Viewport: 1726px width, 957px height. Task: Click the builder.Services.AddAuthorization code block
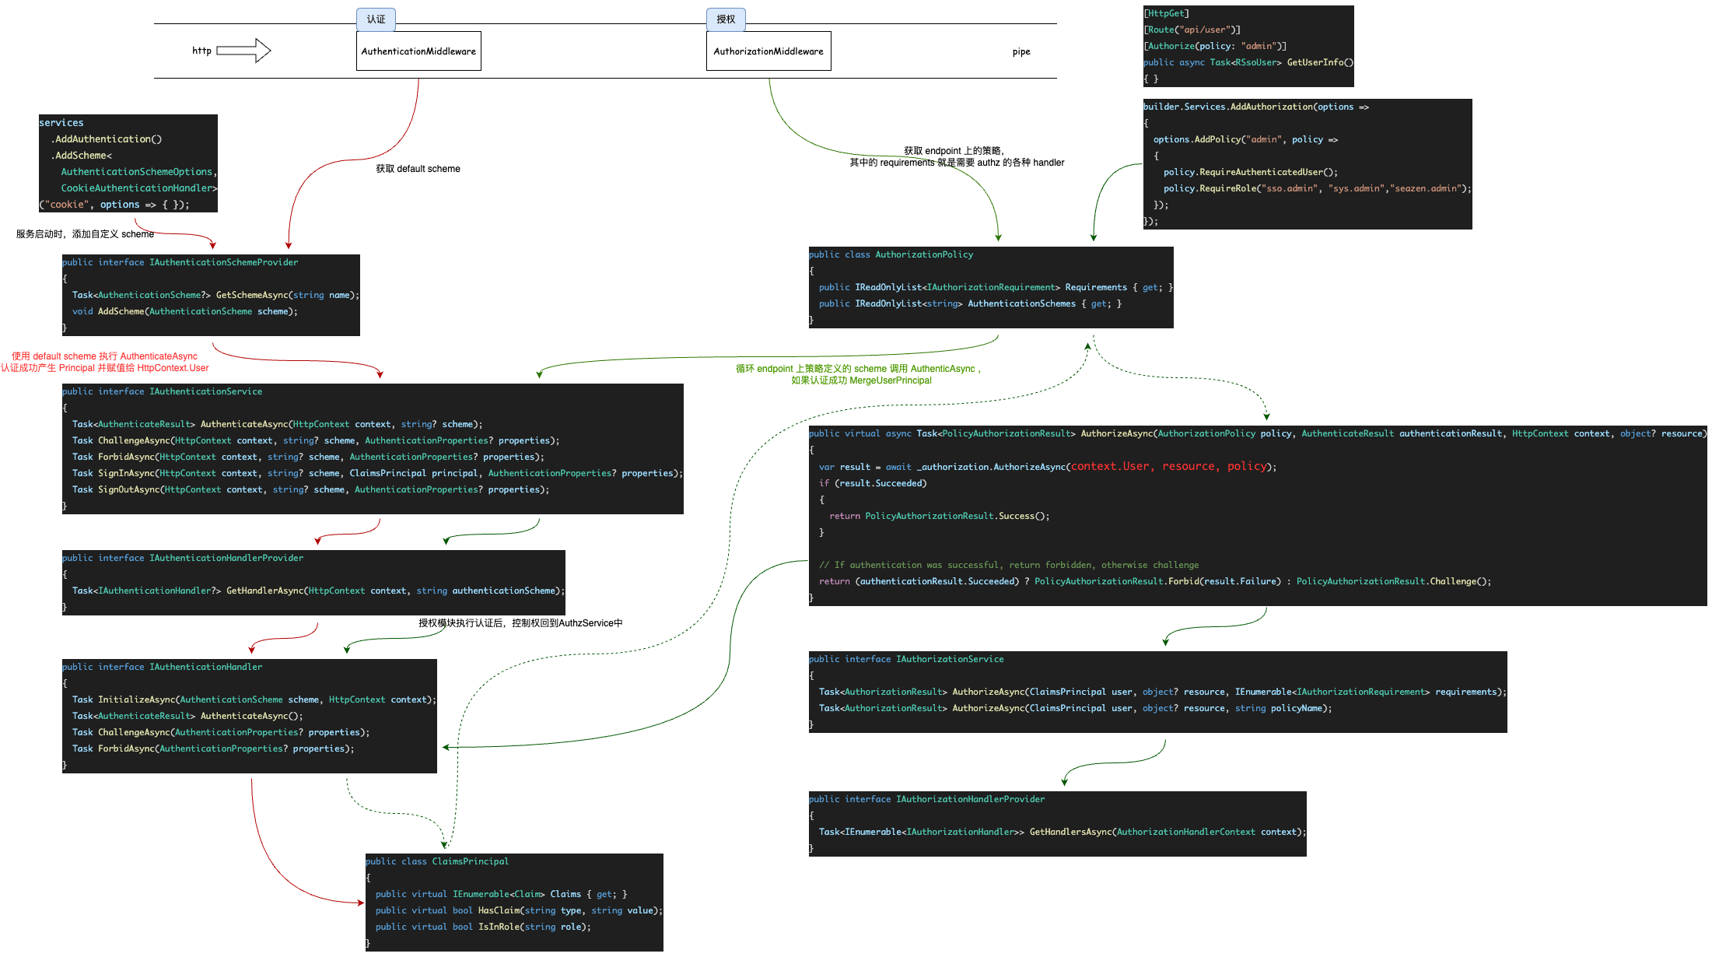tap(1307, 163)
